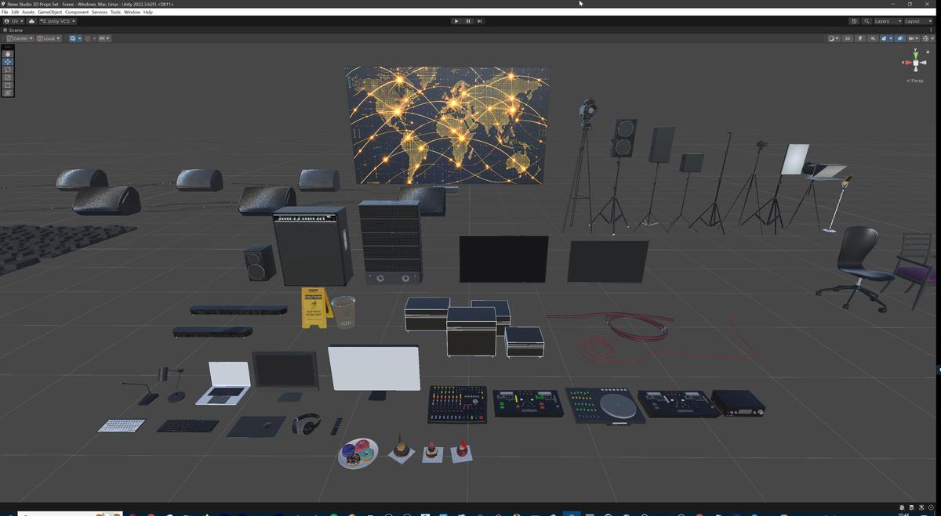Select the wire trash bin object
941x516 pixels.
(343, 312)
